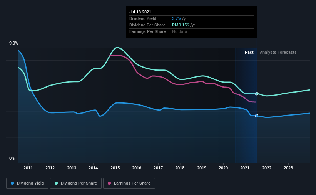Select the teal data point marker at Jul 2021
The image size is (316, 195).
257,94
